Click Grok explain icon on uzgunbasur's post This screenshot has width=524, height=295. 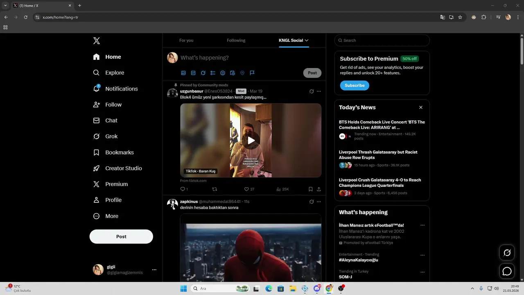[x=312, y=91]
